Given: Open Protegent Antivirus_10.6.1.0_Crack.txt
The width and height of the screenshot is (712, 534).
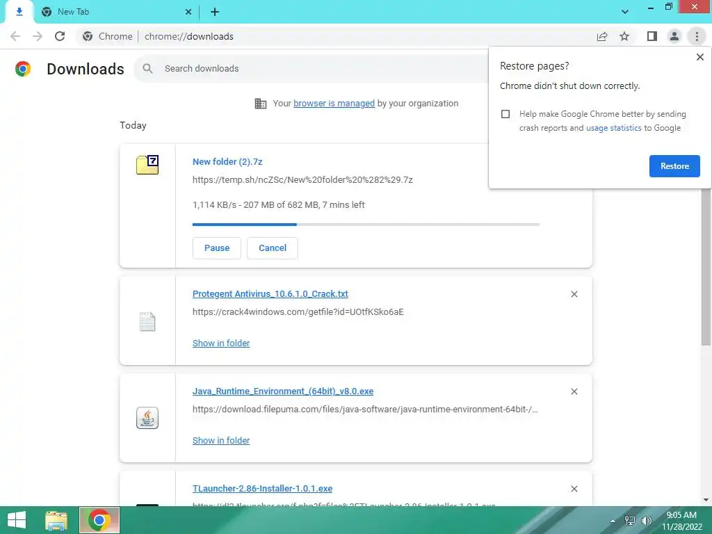Looking at the screenshot, I should tap(270, 294).
